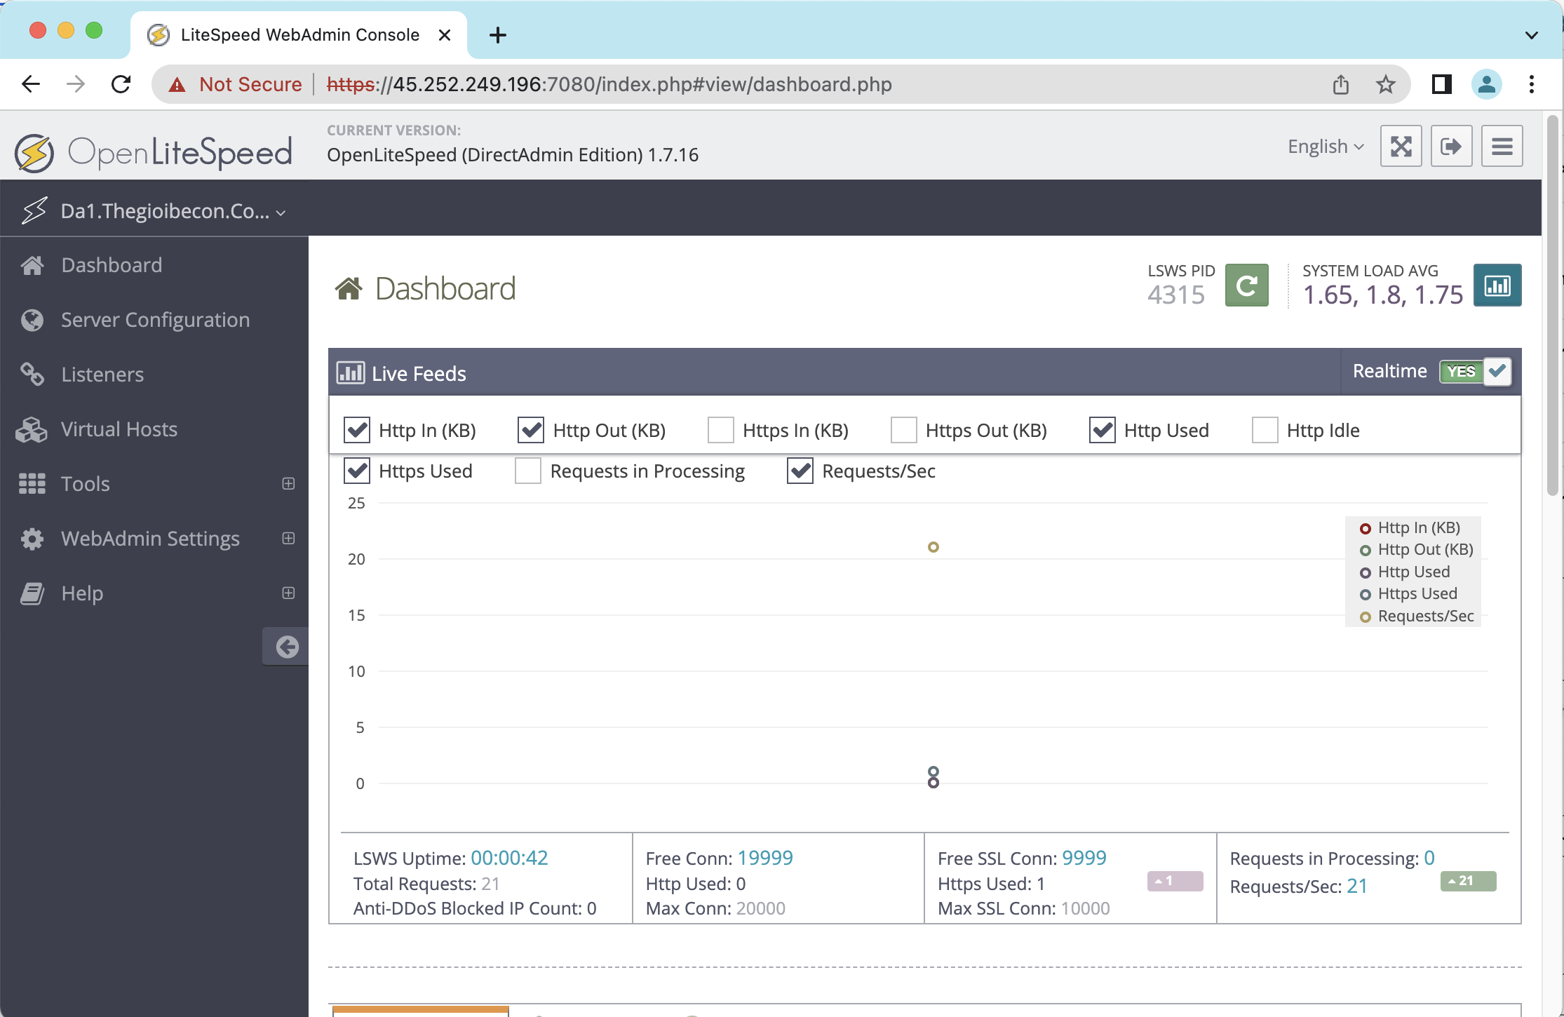Expand the Help submenu plus icon
Image resolution: width=1564 pixels, height=1017 pixels.
pos(288,593)
